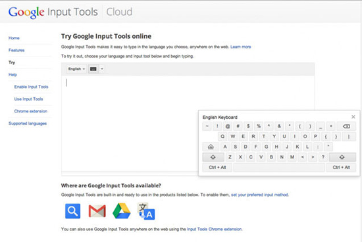Viewport: 362px width, 242px height.
Task: Tap the V key
Action: tap(261, 157)
